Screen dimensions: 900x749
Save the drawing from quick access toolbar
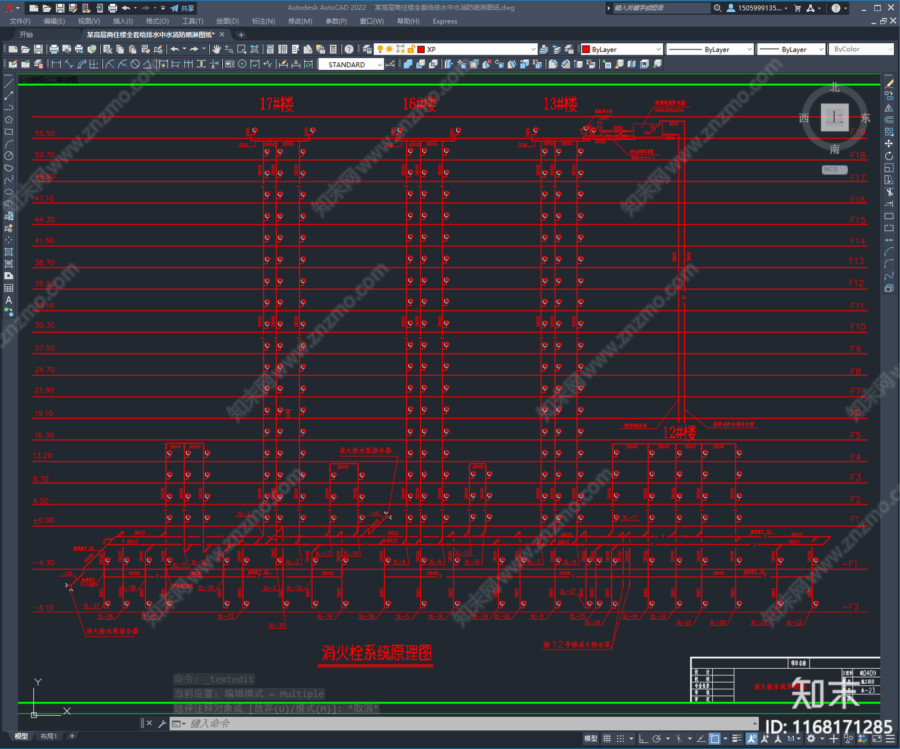coord(60,8)
